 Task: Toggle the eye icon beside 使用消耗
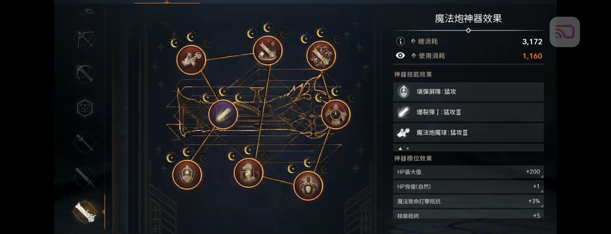tap(400, 56)
